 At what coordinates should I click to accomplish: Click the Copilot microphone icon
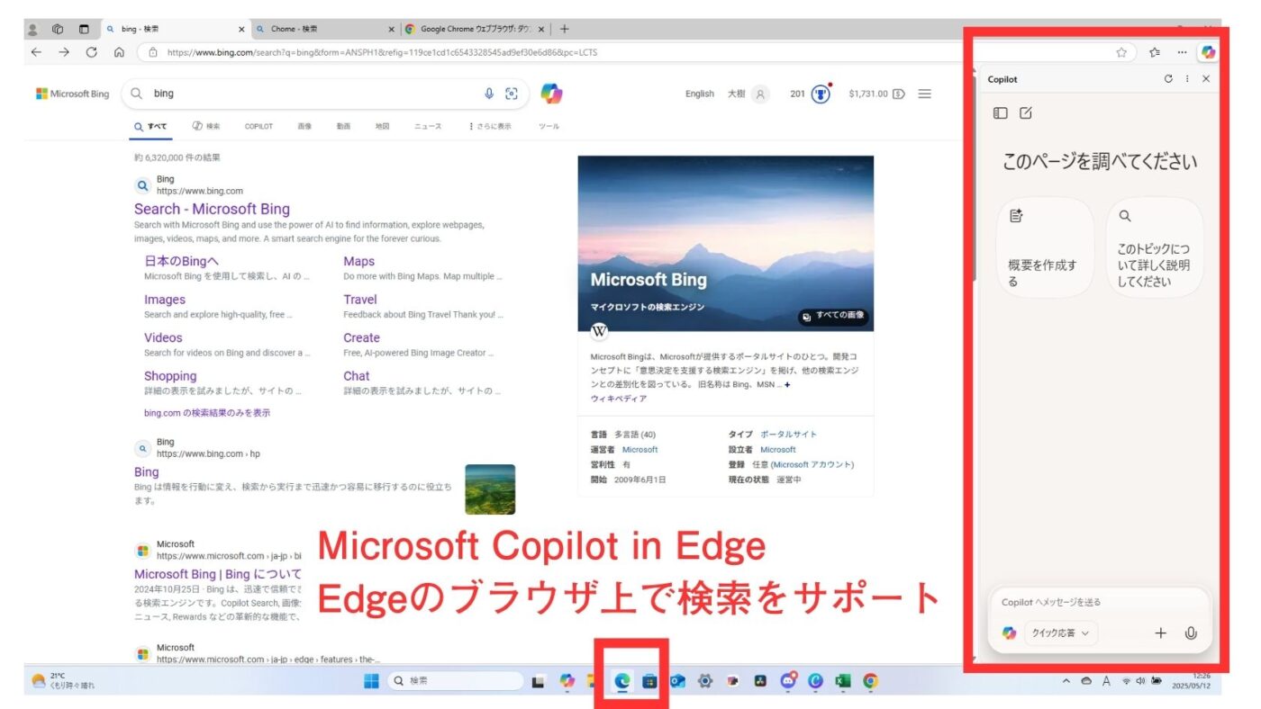(x=1191, y=633)
